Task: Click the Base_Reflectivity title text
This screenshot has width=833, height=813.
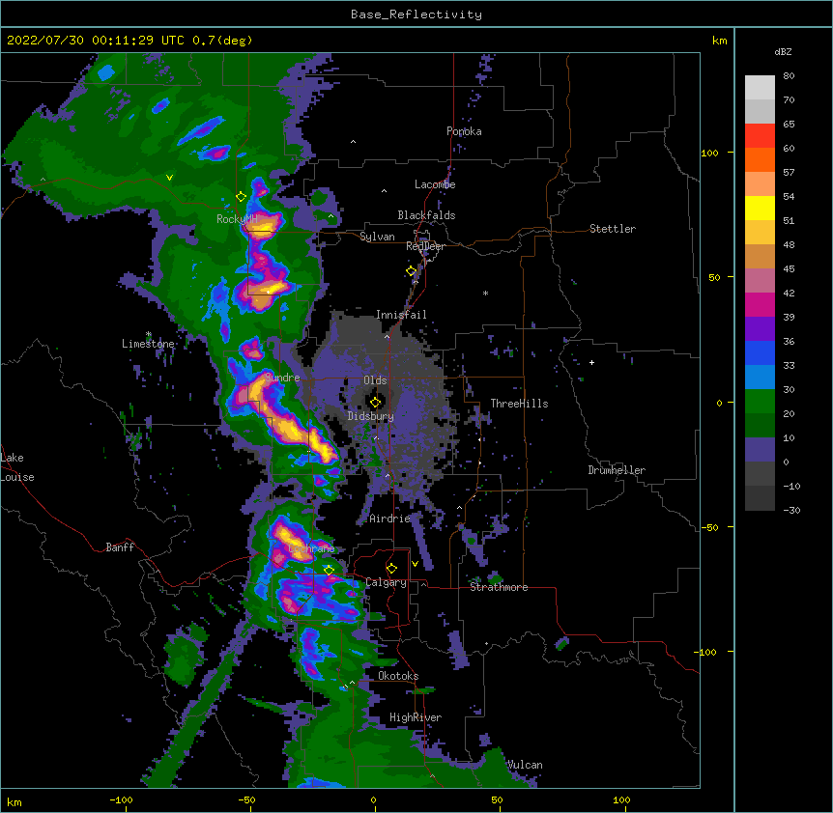Action: (416, 14)
